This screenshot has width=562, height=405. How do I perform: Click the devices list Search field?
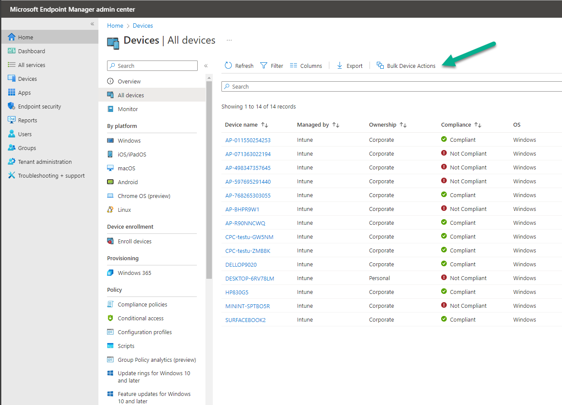[392, 86]
